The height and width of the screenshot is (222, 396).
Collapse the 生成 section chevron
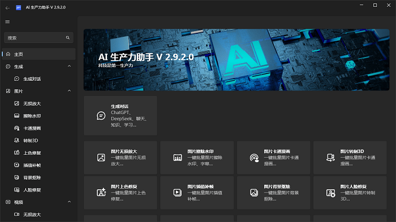click(69, 66)
